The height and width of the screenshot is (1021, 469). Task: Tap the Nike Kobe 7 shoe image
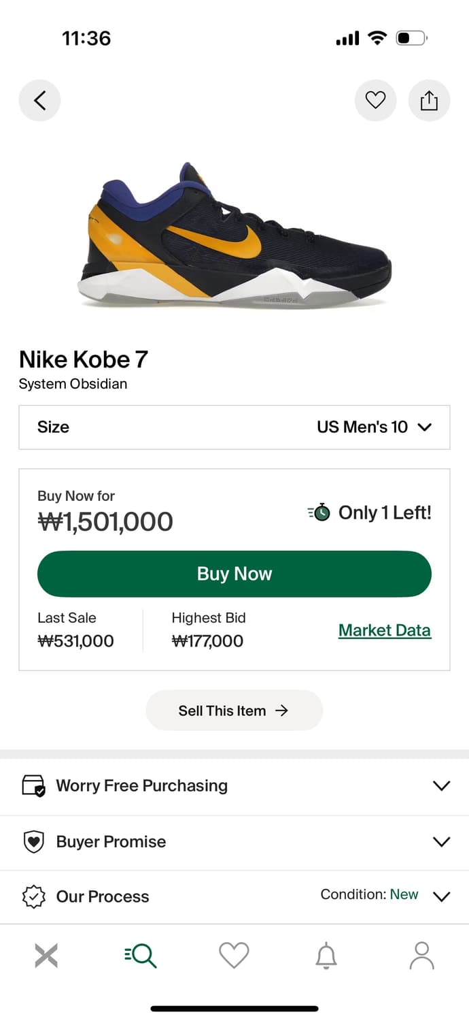click(x=234, y=235)
